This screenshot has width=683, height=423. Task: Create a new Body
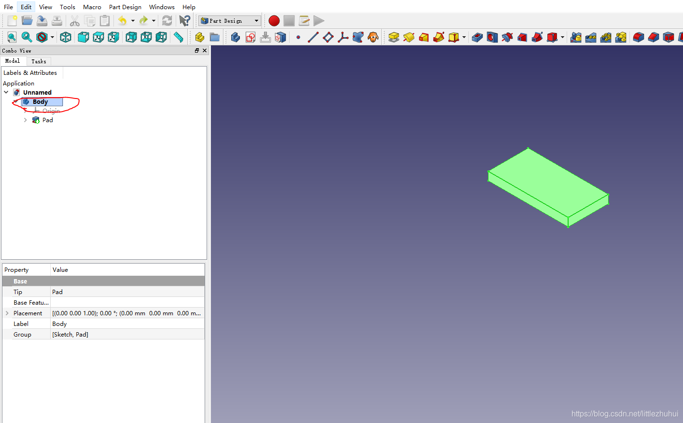click(x=235, y=37)
